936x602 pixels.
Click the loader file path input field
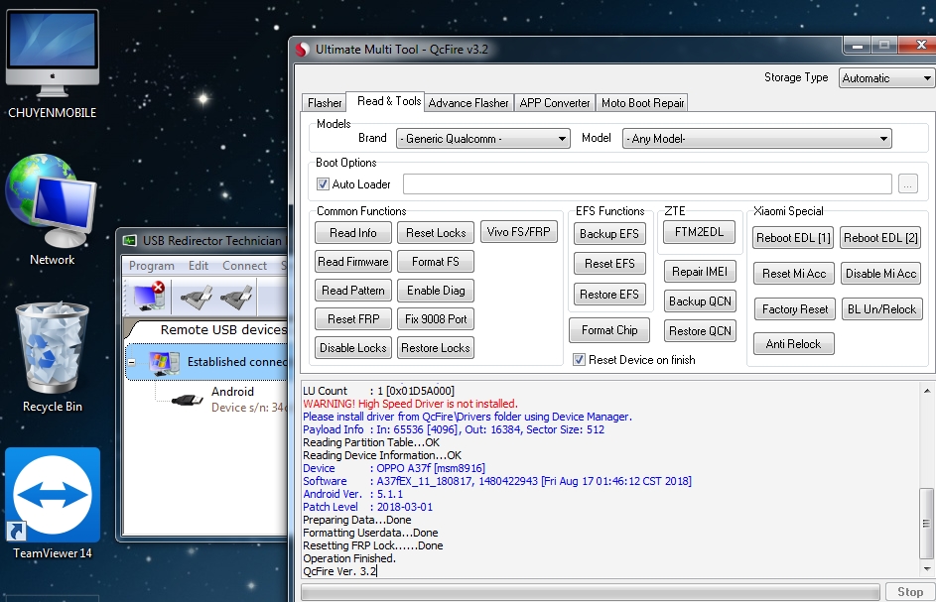[x=647, y=183]
